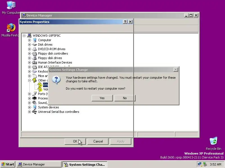This screenshot has height=168, width=225.
Task: Select the unknown Video device icon
Action: click(x=40, y=89)
